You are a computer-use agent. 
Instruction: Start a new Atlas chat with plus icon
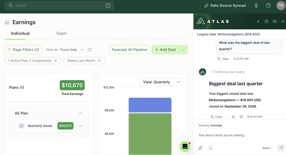(x=258, y=21)
